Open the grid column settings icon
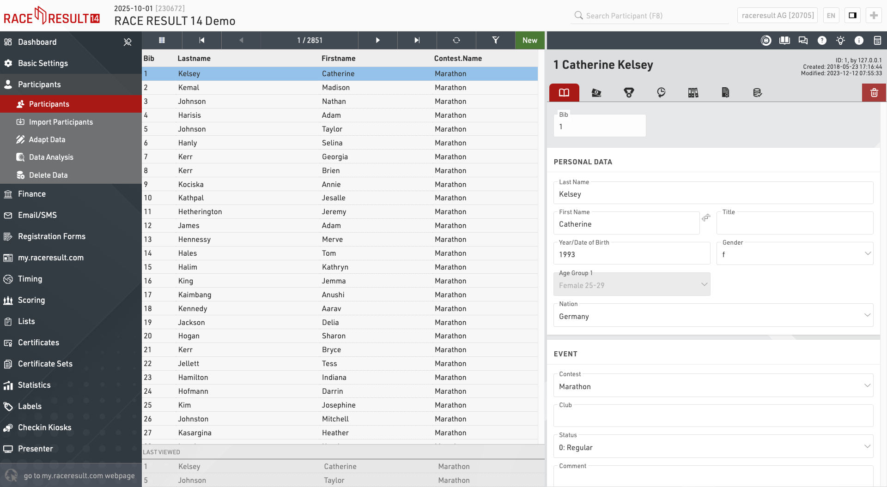The height and width of the screenshot is (487, 887). pos(162,40)
